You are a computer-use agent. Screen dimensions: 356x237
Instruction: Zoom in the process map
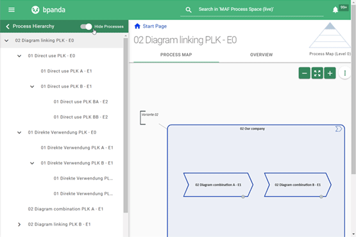tap(330, 73)
